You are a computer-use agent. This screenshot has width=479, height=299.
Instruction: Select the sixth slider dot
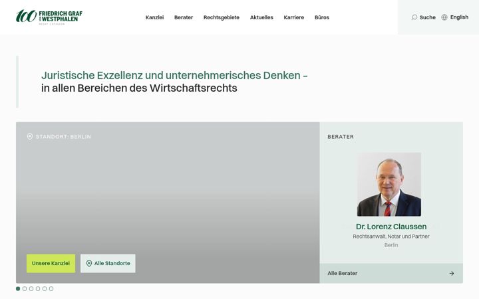(51, 288)
